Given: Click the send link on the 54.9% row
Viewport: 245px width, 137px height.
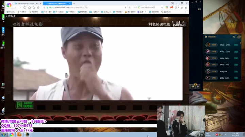Looking at the screenshot, I should pos(236,52).
